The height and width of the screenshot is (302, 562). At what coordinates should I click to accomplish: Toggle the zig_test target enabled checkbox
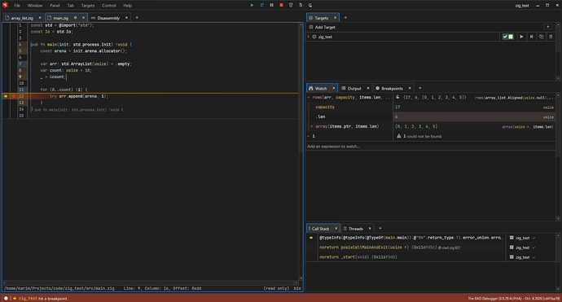point(508,37)
